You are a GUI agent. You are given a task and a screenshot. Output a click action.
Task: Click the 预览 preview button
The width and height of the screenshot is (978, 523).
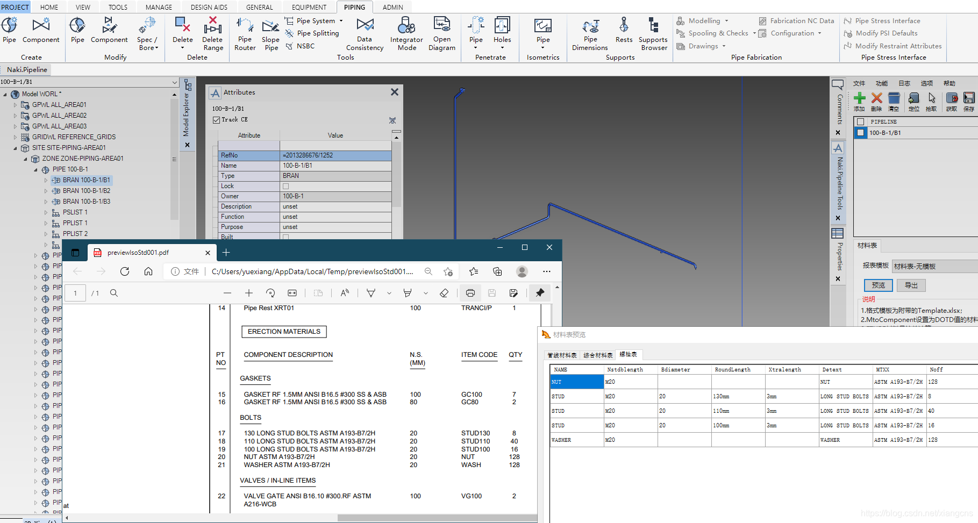coord(879,285)
